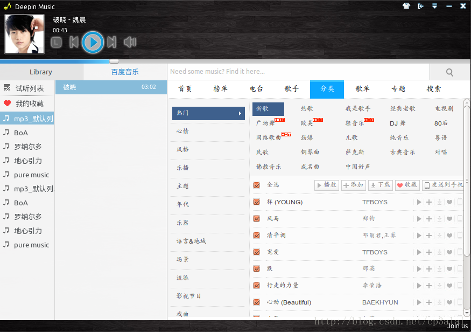The height and width of the screenshot is (332, 471).
Task: Skip to the previous track
Action: [x=74, y=42]
